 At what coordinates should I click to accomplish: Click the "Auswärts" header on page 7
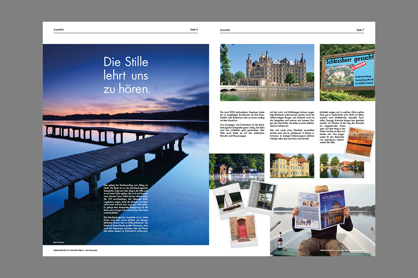coord(225,30)
